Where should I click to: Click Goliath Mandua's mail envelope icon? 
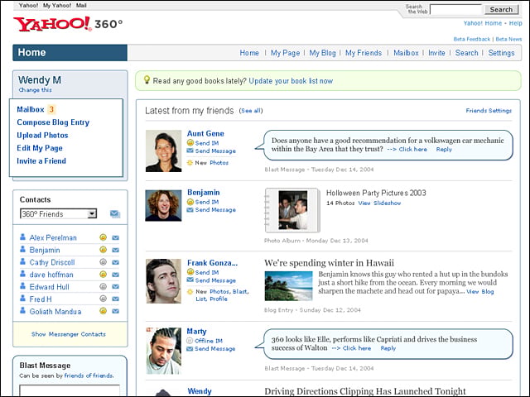tap(116, 311)
